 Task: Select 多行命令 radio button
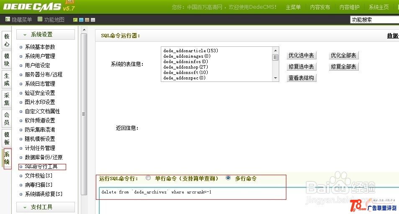point(228,178)
